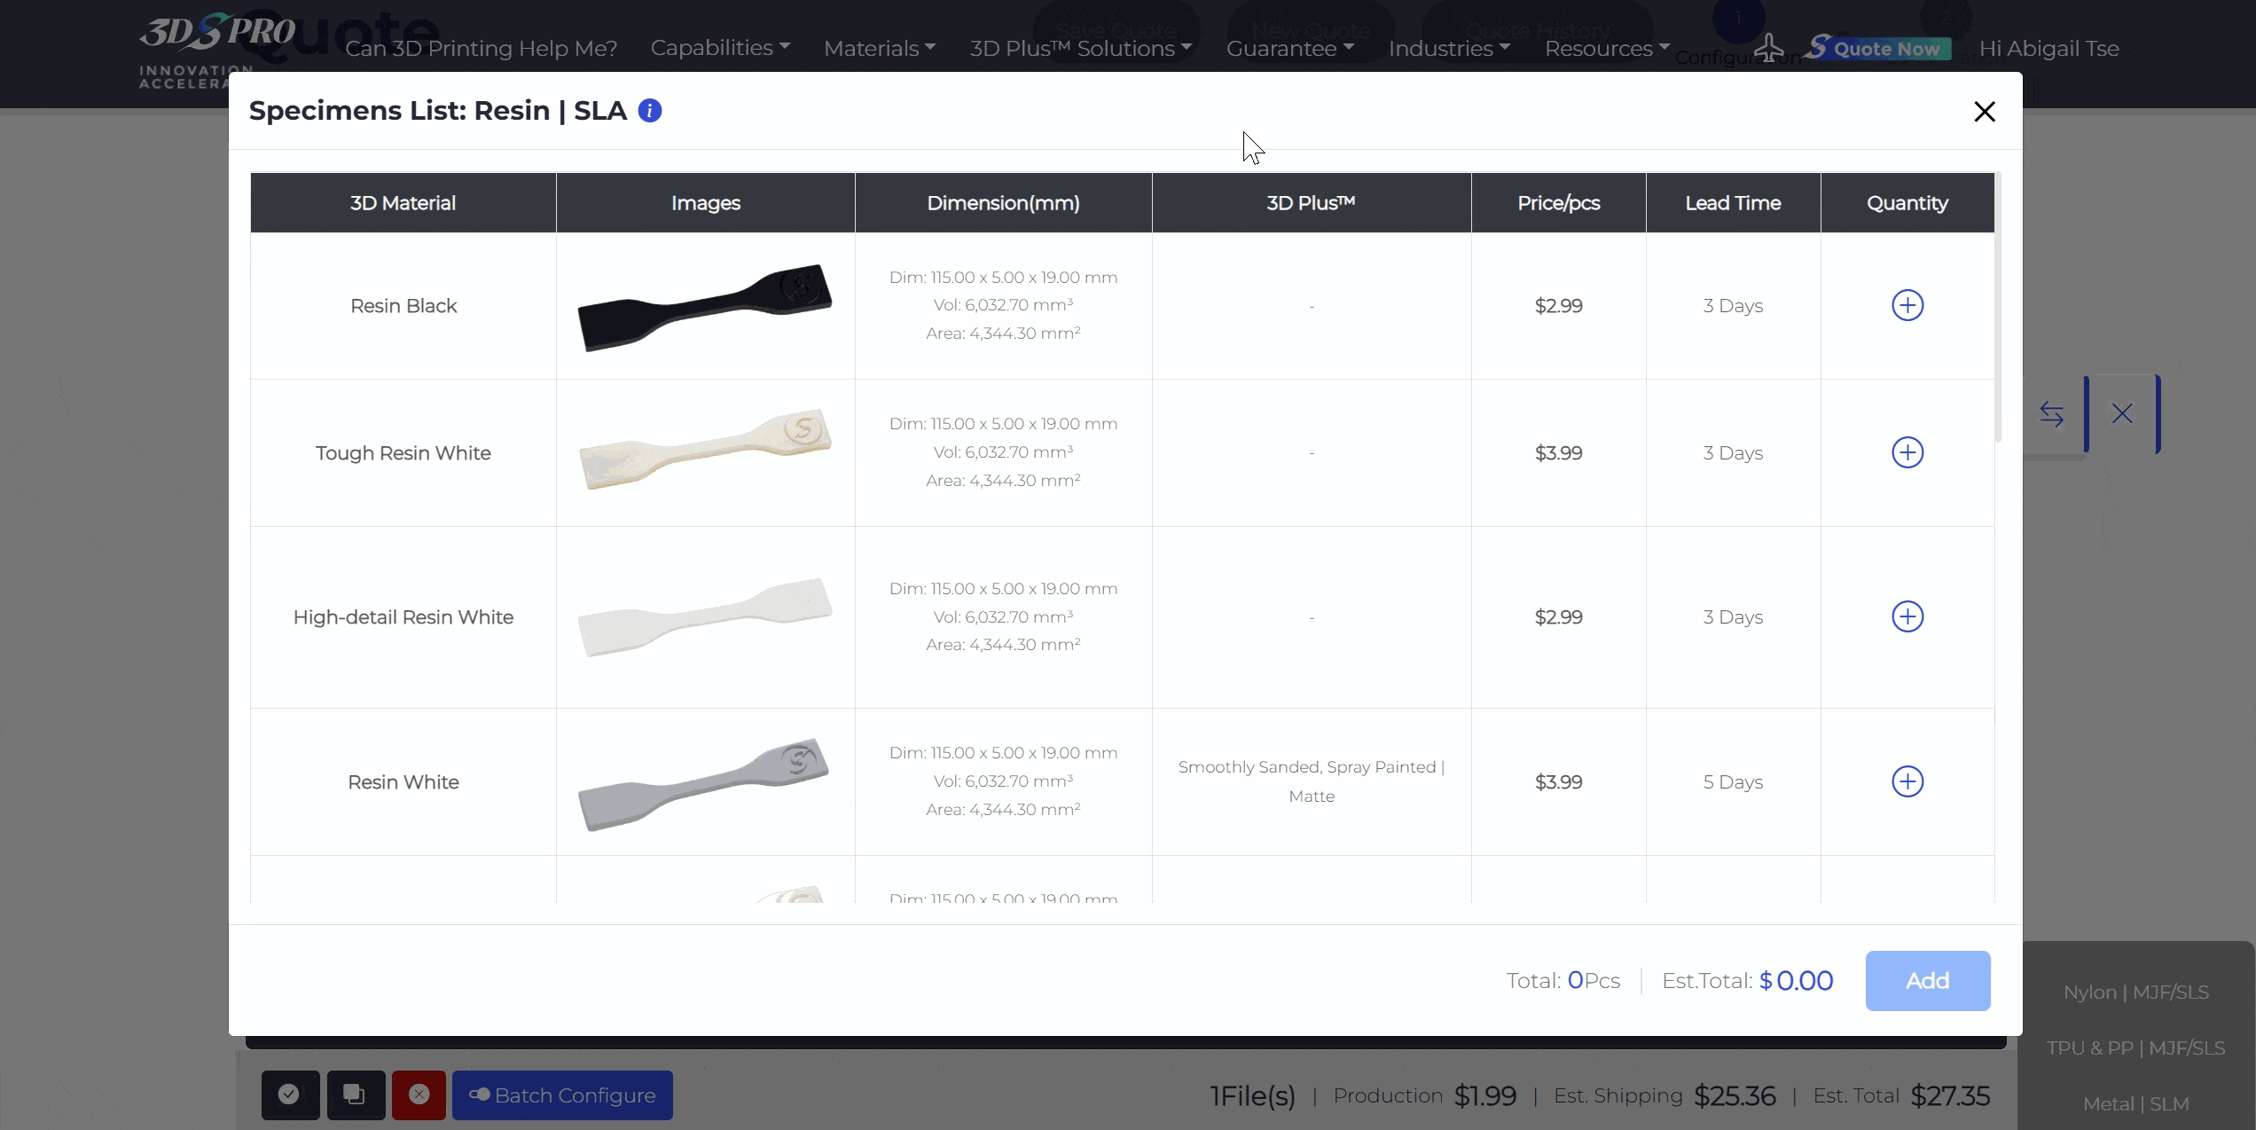
Task: Click the dialog's vertical scrollbar
Action: [x=1998, y=307]
